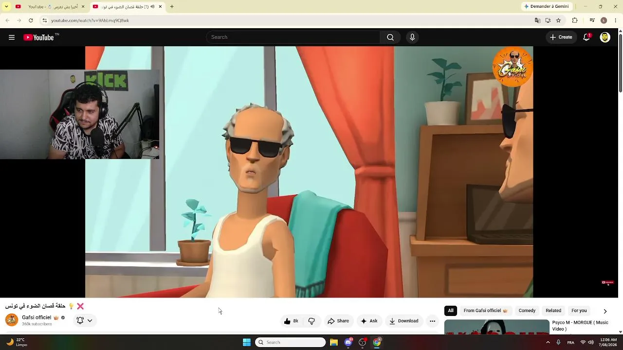
Task: Ask about this video
Action: 369,321
